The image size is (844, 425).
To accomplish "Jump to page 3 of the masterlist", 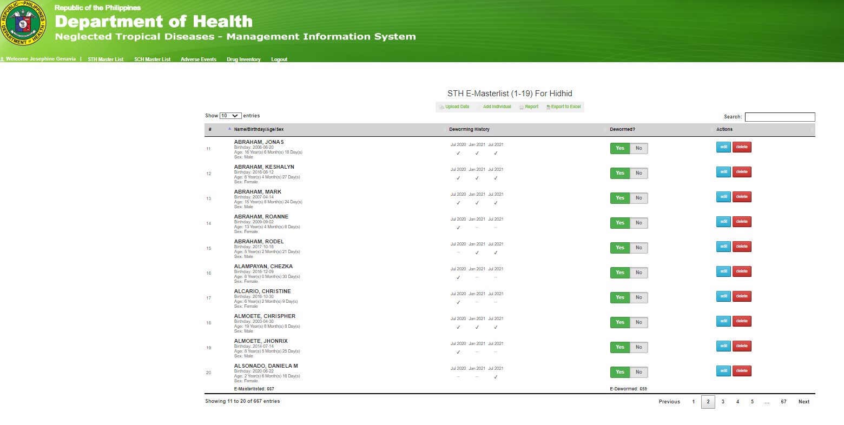I will (x=723, y=402).
